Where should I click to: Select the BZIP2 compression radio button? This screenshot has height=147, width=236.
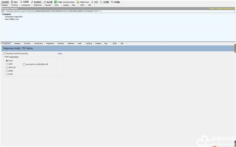pyautogui.click(x=7, y=71)
